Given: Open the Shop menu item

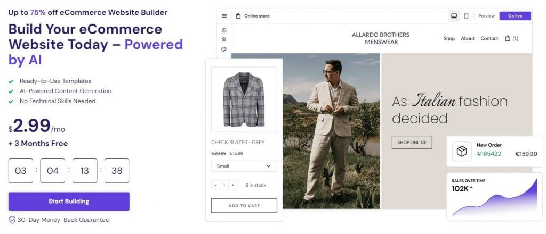Looking at the screenshot, I should tap(449, 38).
